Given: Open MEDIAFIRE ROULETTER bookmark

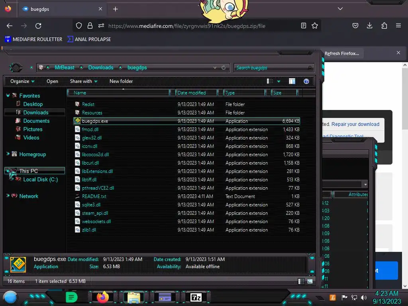Looking at the screenshot, I should click(33, 39).
